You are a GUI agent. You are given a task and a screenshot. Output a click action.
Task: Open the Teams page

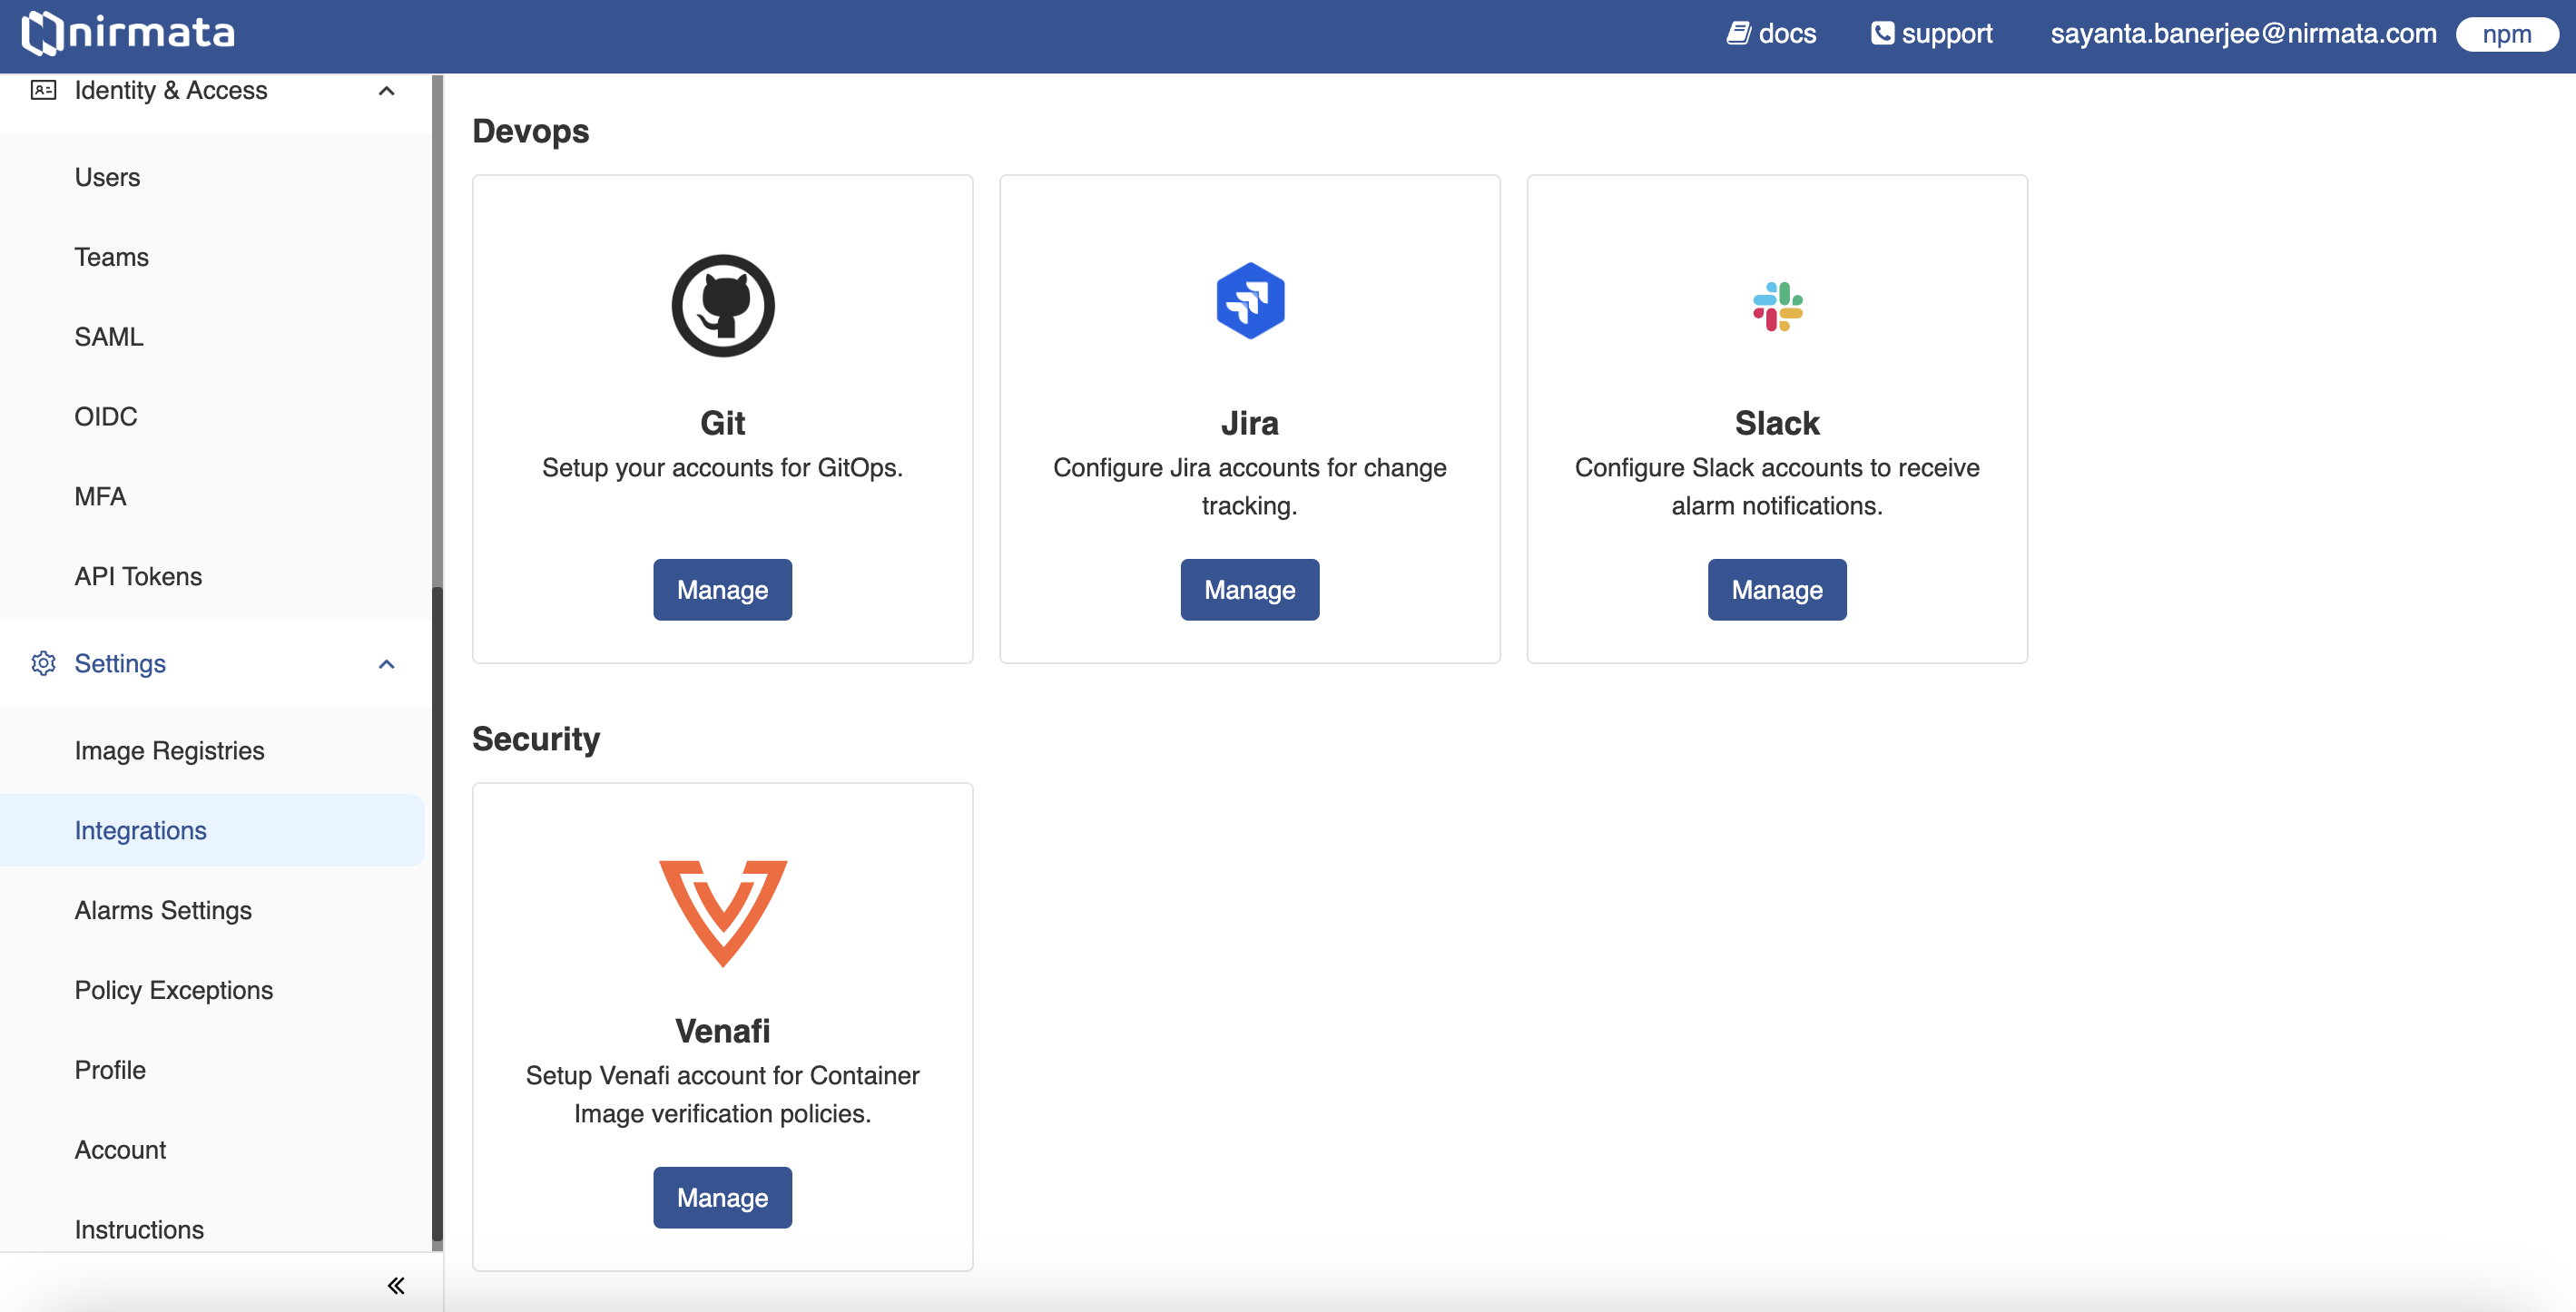[x=111, y=257]
